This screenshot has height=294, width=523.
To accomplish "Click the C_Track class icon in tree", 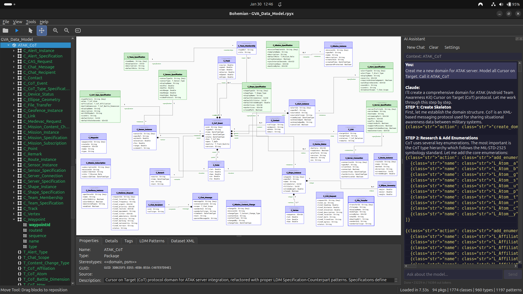I will pyautogui.click(x=20, y=209).
